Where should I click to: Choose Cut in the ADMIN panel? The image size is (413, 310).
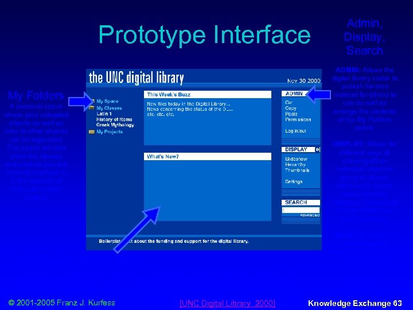coord(289,102)
